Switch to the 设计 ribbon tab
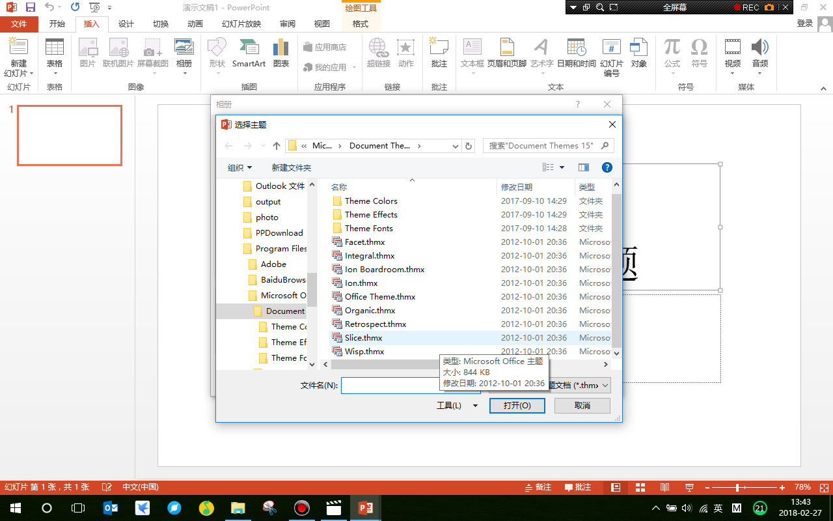The height and width of the screenshot is (521, 833). coord(126,23)
